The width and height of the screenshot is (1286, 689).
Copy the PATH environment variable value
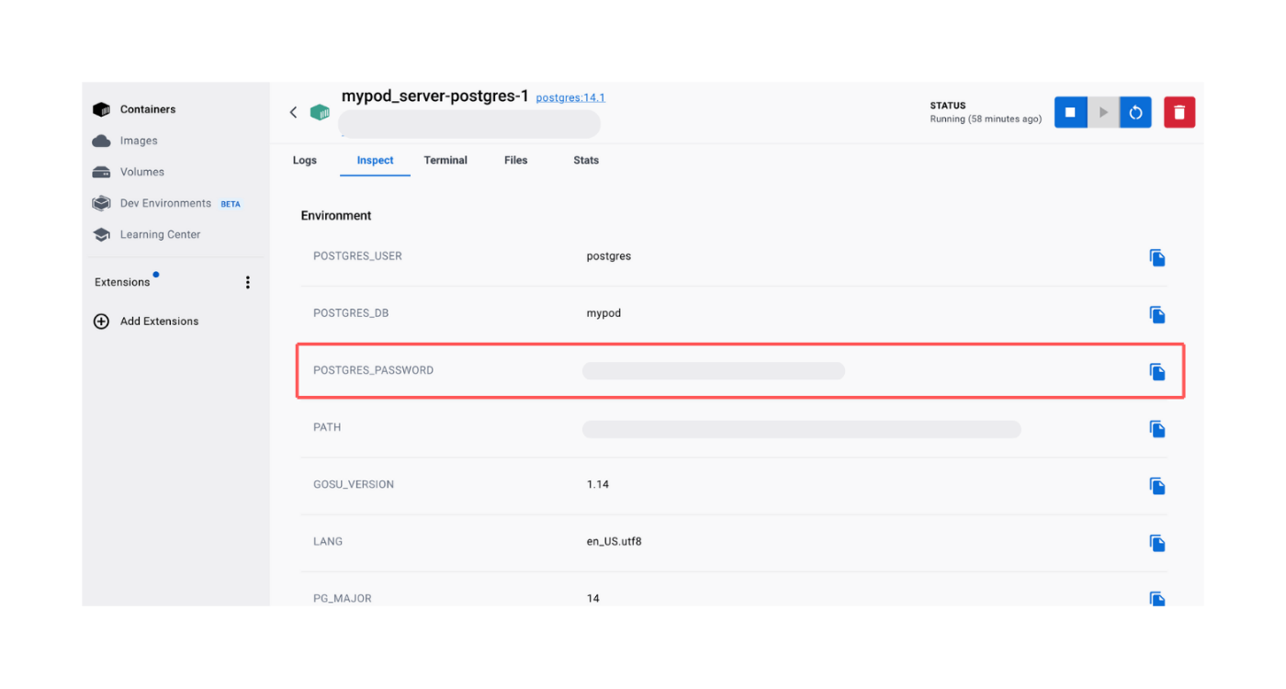[x=1156, y=428]
